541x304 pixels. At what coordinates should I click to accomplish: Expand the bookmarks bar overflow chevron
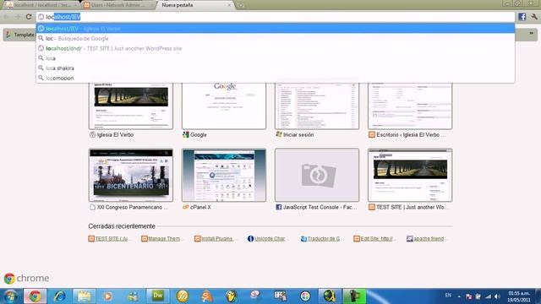pyautogui.click(x=532, y=34)
